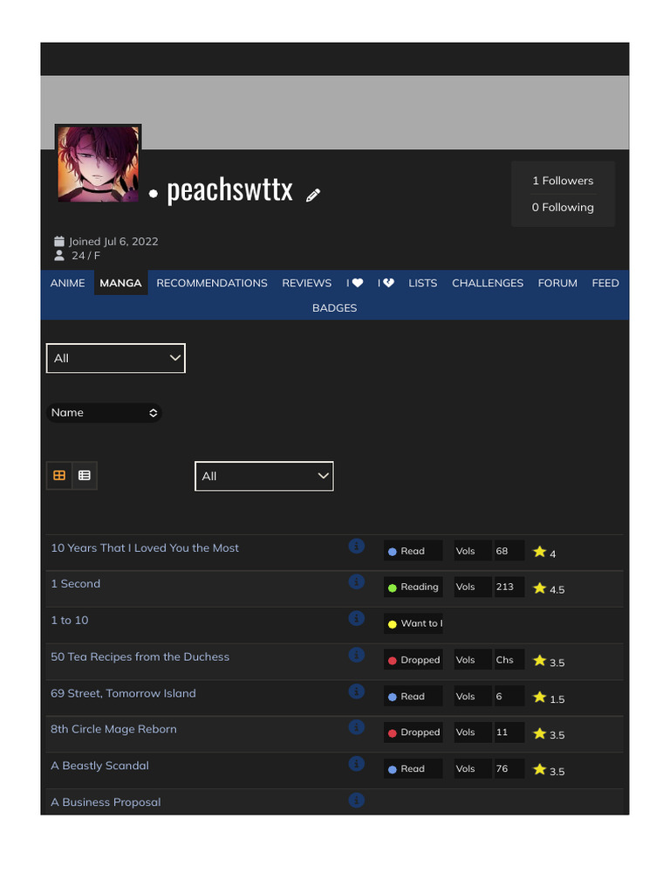Open info icon for A Business Proposal
Image resolution: width=670 pixels, height=894 pixels.
[356, 800]
